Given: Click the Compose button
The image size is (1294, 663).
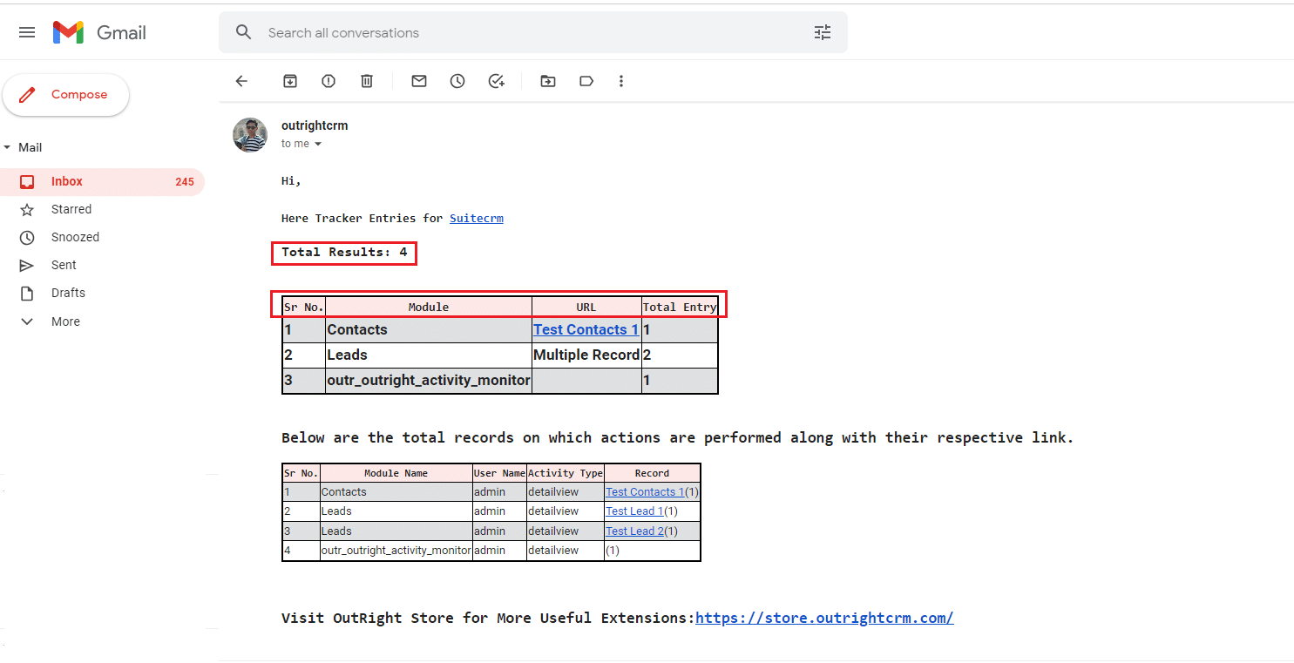Looking at the screenshot, I should pyautogui.click(x=66, y=95).
